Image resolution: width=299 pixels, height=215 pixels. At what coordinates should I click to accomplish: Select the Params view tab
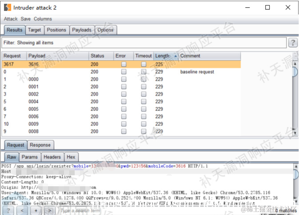30,157
